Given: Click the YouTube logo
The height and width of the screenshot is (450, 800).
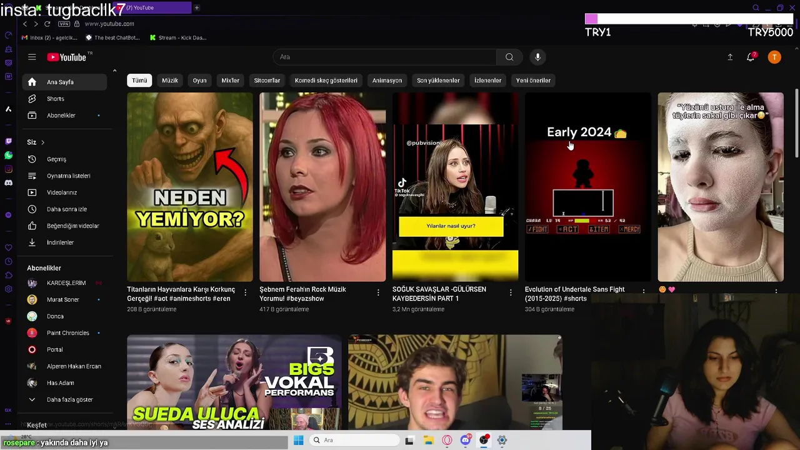Looking at the screenshot, I should [x=66, y=57].
